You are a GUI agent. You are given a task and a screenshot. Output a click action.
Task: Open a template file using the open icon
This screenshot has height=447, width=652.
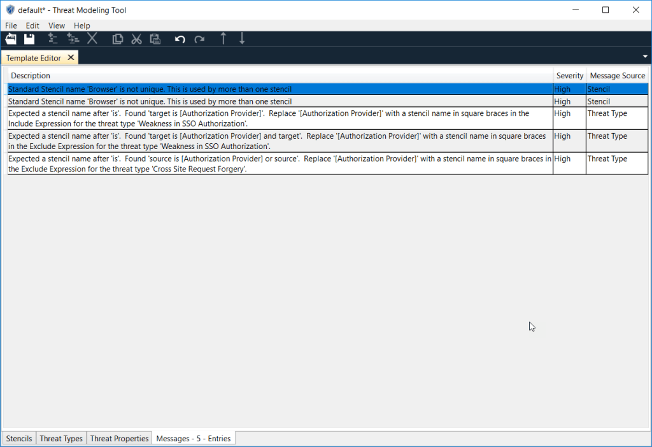tap(10, 38)
